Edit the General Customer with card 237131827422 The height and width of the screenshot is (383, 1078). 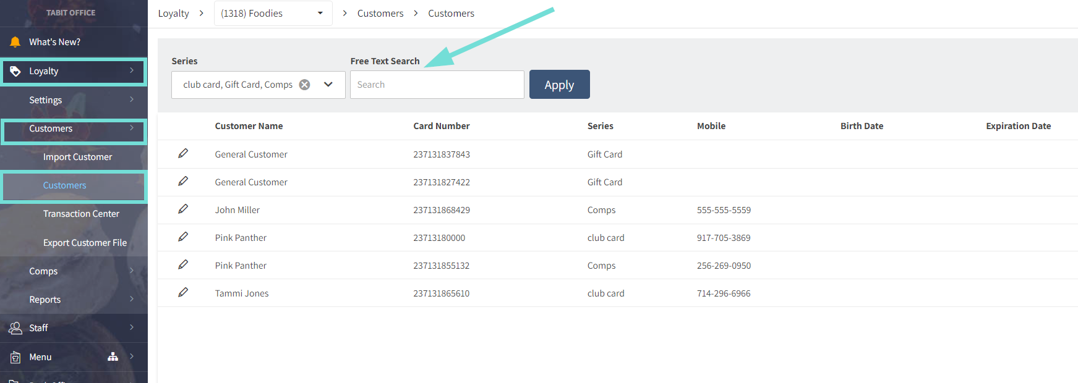(x=183, y=182)
